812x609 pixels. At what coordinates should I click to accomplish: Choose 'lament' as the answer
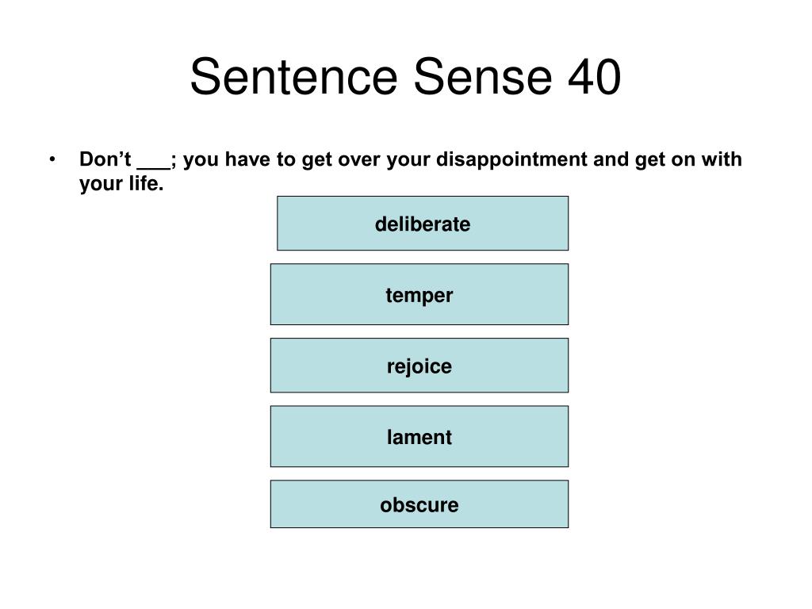(x=419, y=437)
